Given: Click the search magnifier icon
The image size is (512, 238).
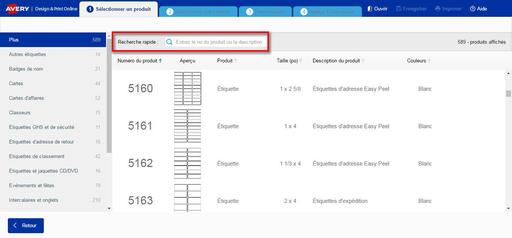Looking at the screenshot, I should [x=170, y=42].
